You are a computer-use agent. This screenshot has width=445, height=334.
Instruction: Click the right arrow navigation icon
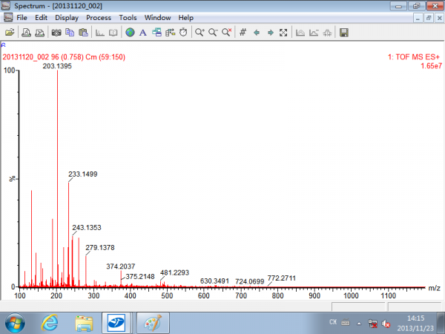point(270,33)
